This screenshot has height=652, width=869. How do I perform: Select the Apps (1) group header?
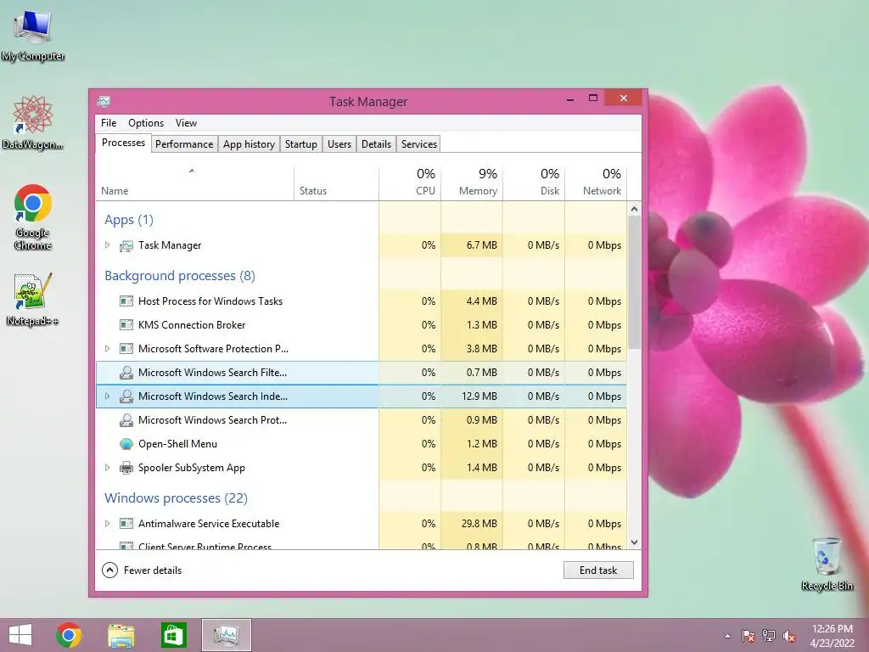point(129,220)
